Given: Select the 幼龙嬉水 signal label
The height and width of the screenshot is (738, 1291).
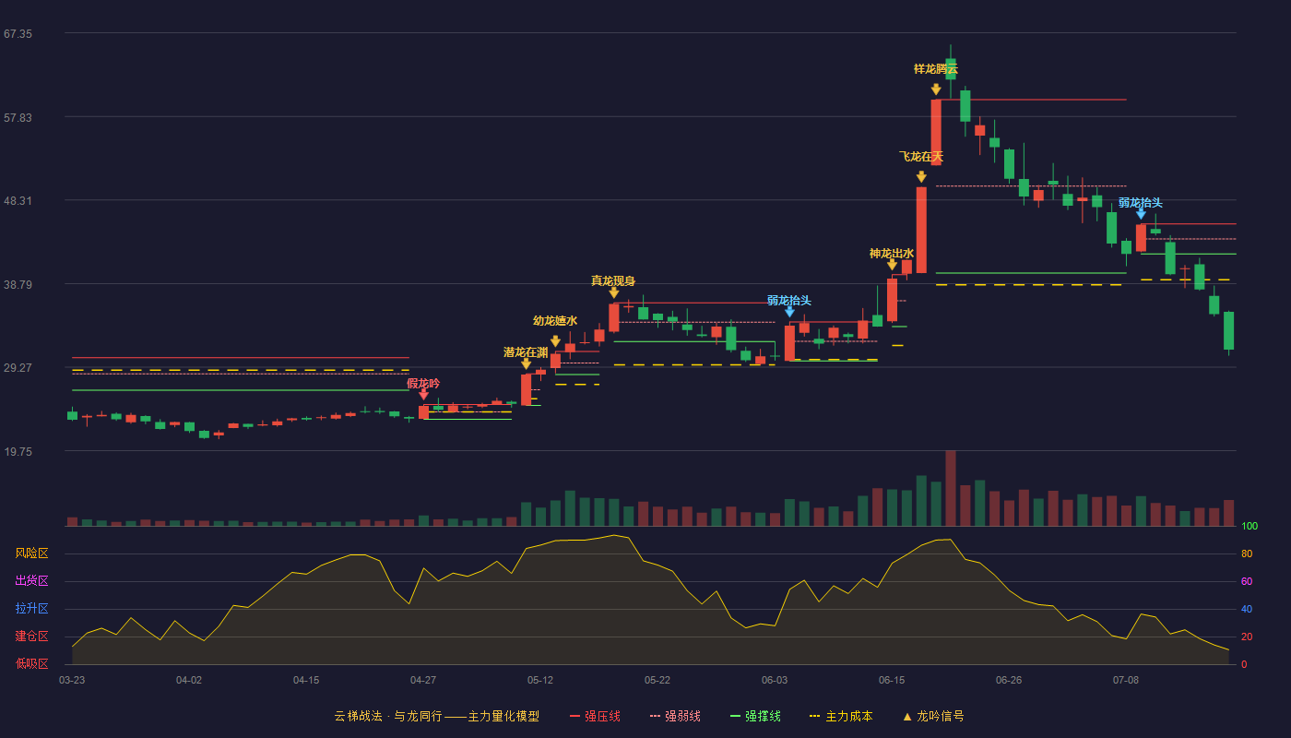Looking at the screenshot, I should tap(555, 321).
